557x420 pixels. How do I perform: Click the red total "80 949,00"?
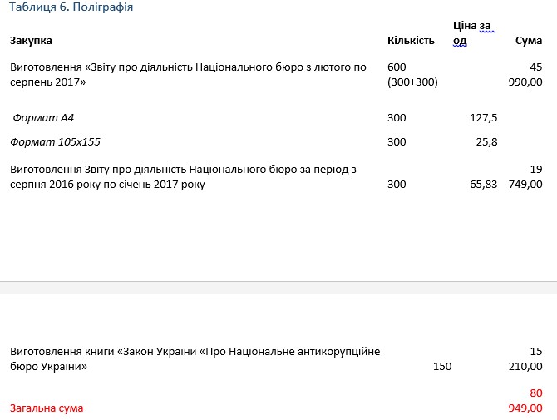[525, 400]
